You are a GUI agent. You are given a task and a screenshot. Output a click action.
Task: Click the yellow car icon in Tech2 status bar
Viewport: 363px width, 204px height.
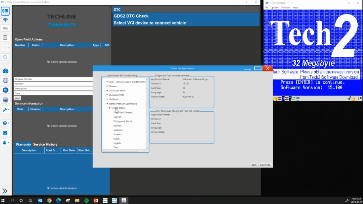[275, 99]
